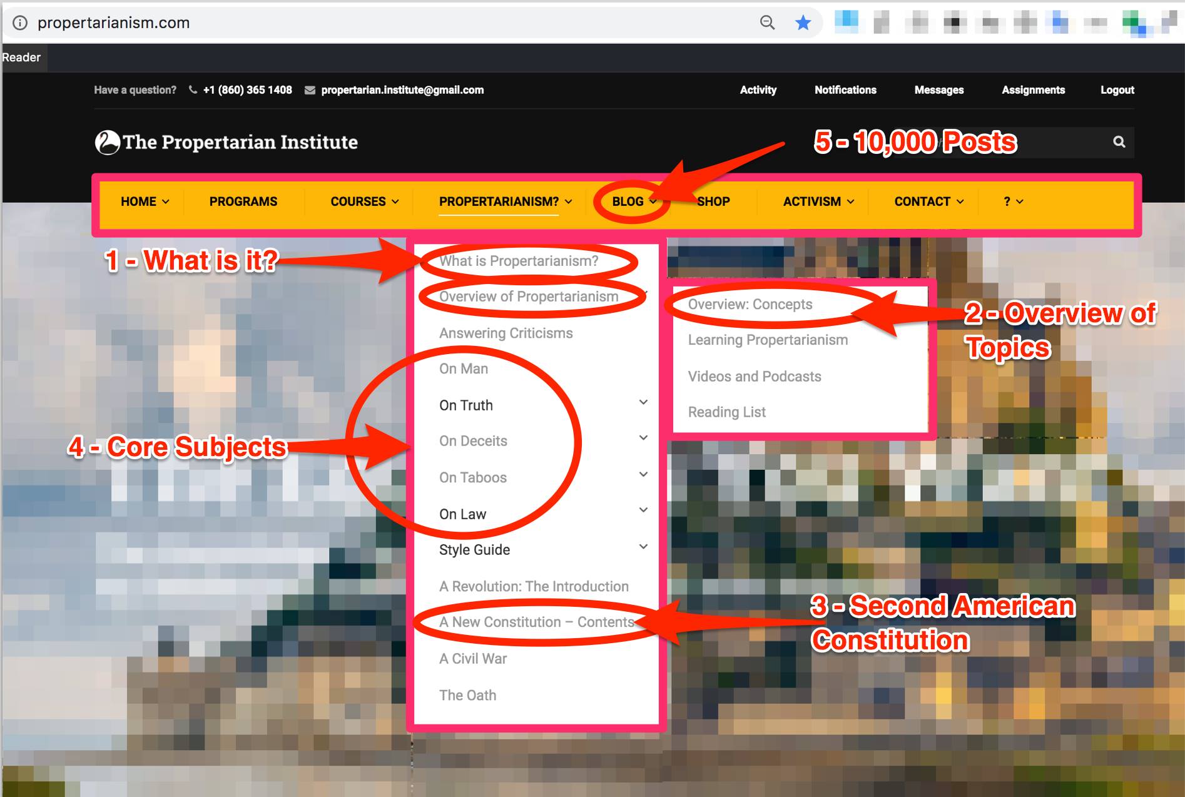Click the envelope icon beside email address
1185x797 pixels.
click(x=310, y=90)
